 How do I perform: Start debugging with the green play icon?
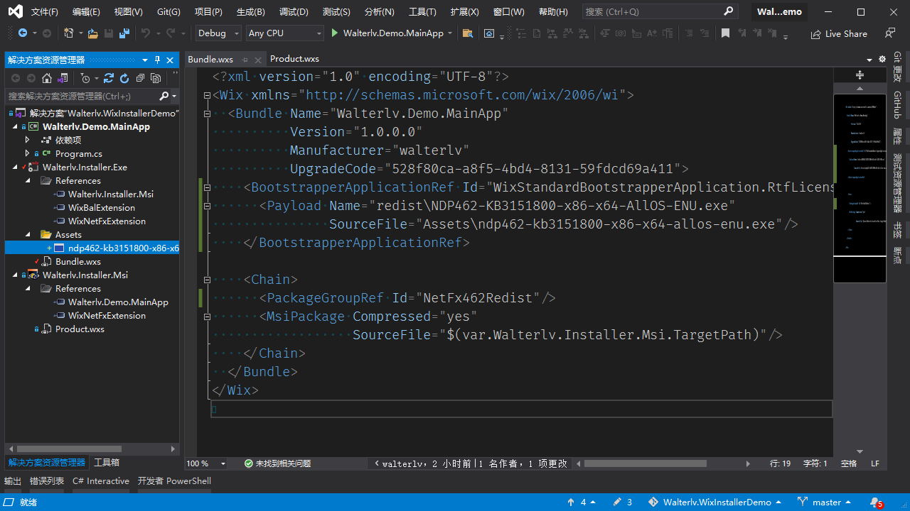pos(335,33)
